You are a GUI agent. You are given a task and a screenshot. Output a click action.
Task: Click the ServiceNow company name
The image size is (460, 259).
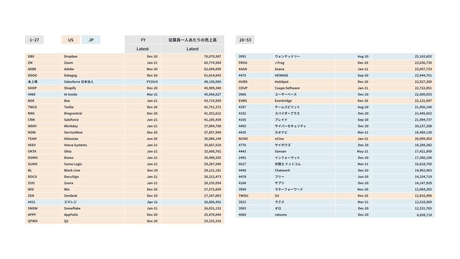[73, 132]
